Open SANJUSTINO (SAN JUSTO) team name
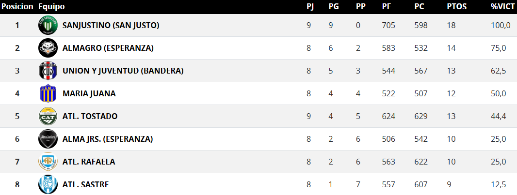517x195 pixels. [x=111, y=25]
